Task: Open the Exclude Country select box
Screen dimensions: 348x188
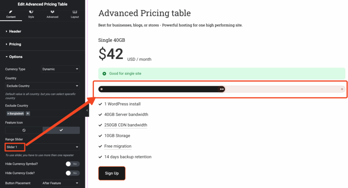Action: click(42, 86)
